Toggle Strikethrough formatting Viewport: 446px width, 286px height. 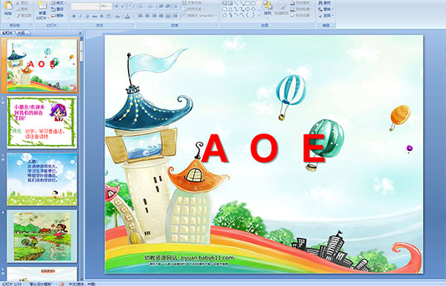(x=94, y=16)
